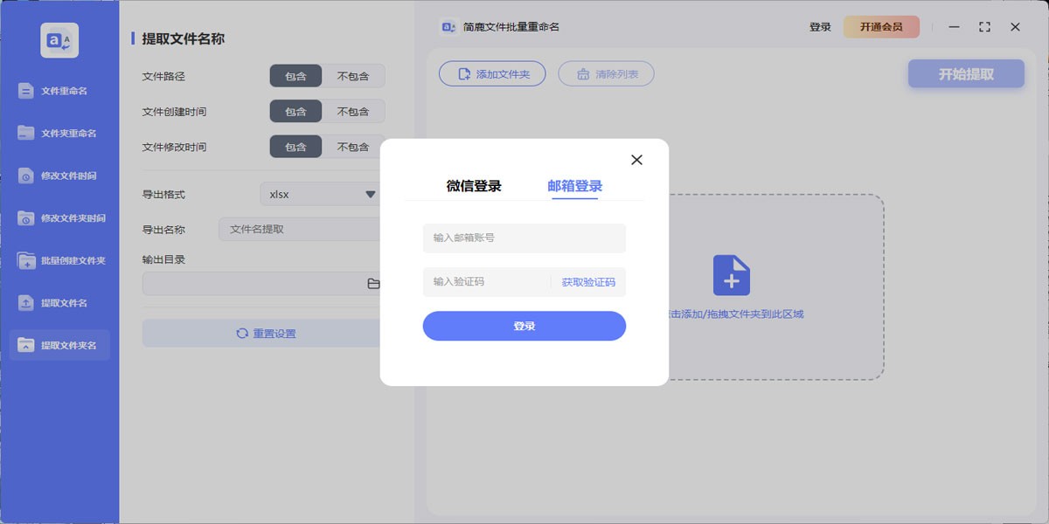Open the 修改文件夹时间 sidebar item
1049x524 pixels.
(59, 218)
